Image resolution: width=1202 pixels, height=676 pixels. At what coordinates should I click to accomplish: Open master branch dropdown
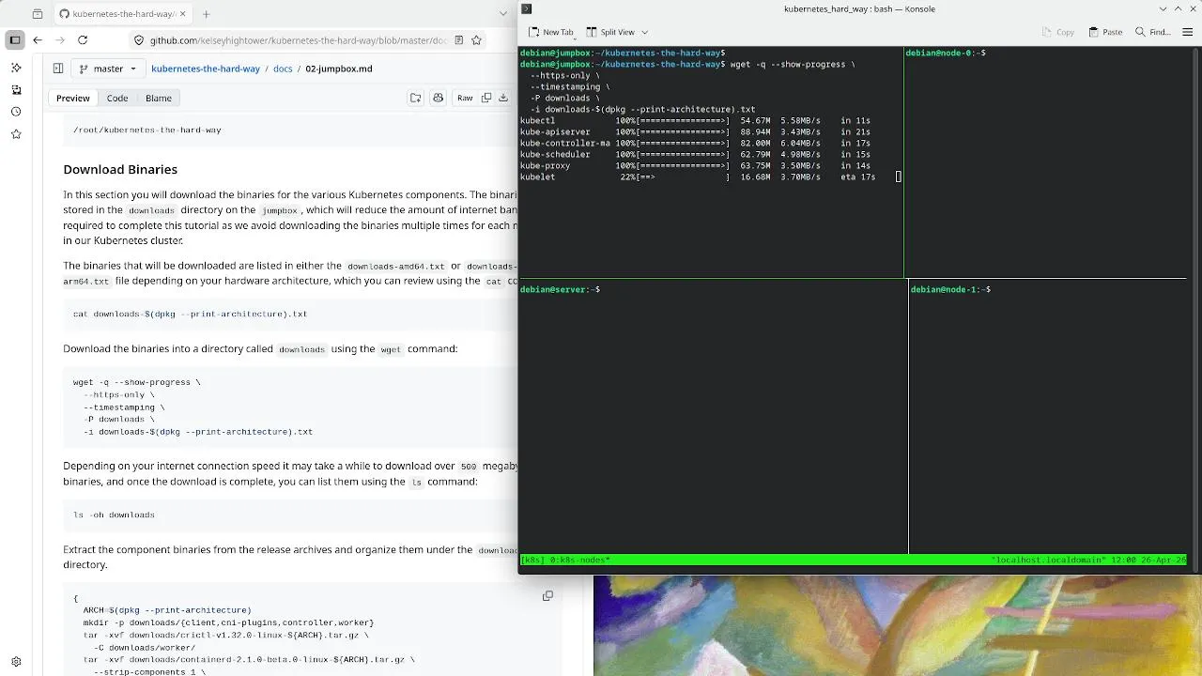[x=108, y=69]
